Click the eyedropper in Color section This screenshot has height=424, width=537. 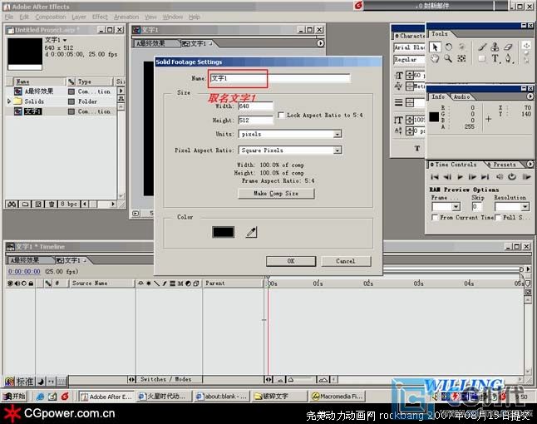pos(251,232)
